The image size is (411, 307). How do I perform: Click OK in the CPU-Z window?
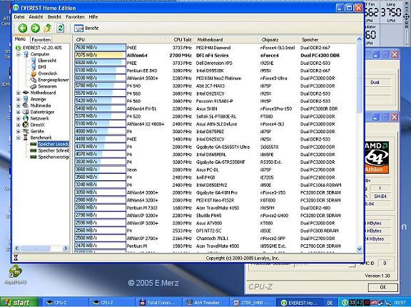click(383, 287)
